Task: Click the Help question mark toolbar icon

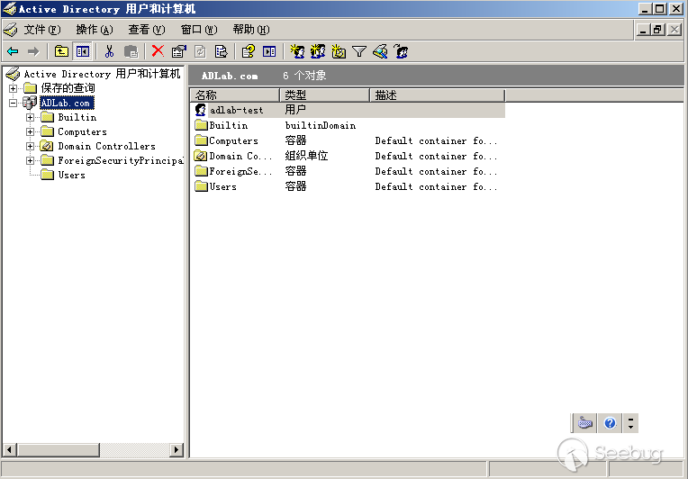Action: pyautogui.click(x=248, y=51)
